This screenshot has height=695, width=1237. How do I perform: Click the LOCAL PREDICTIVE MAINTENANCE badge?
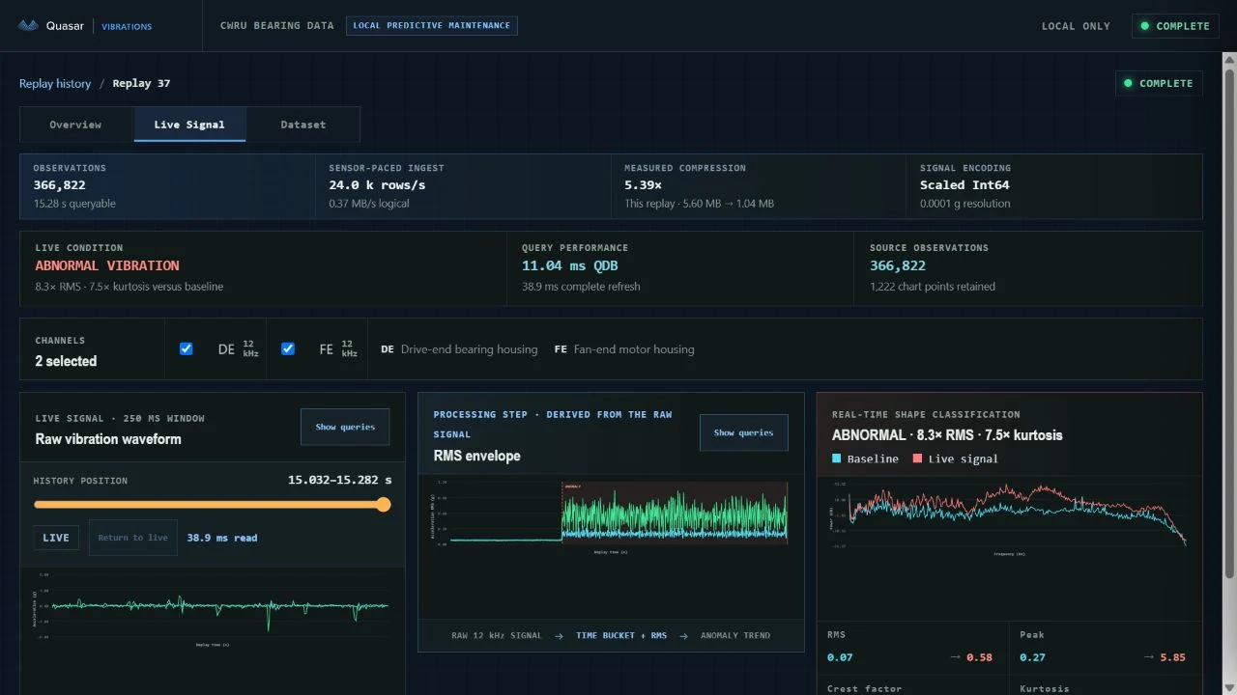point(432,25)
